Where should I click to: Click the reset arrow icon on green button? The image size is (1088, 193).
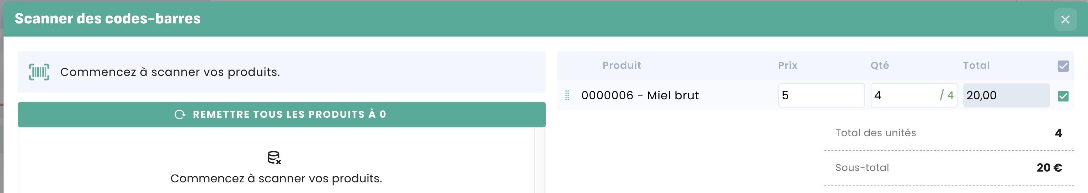click(180, 115)
